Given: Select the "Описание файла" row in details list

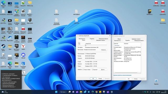Looking at the screenshot, I should click(x=127, y=47).
